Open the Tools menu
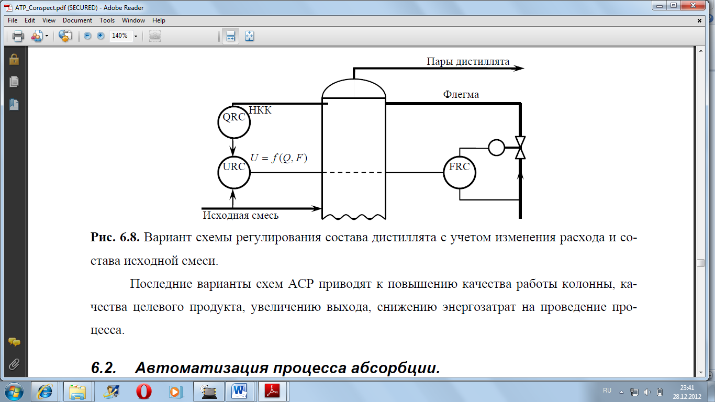The image size is (715, 402). tap(107, 20)
